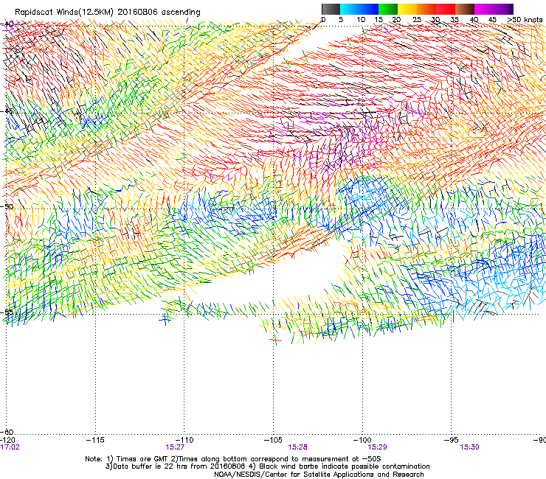Click the 'Times are GMT' note line
Viewport: 546px width, 479px height.
click(233, 459)
